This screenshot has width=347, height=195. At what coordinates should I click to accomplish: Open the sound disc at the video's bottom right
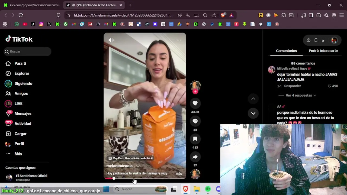195,174
